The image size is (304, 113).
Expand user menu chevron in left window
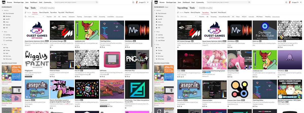point(148,2)
